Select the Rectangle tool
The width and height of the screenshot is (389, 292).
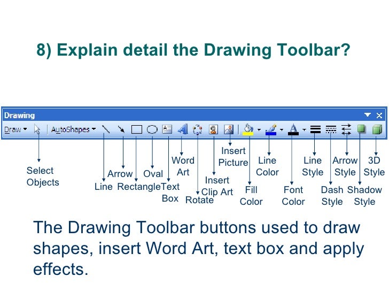[136, 129]
